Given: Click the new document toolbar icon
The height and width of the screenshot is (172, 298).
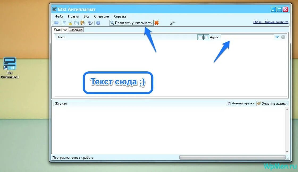Looking at the screenshot, I should point(64,23).
